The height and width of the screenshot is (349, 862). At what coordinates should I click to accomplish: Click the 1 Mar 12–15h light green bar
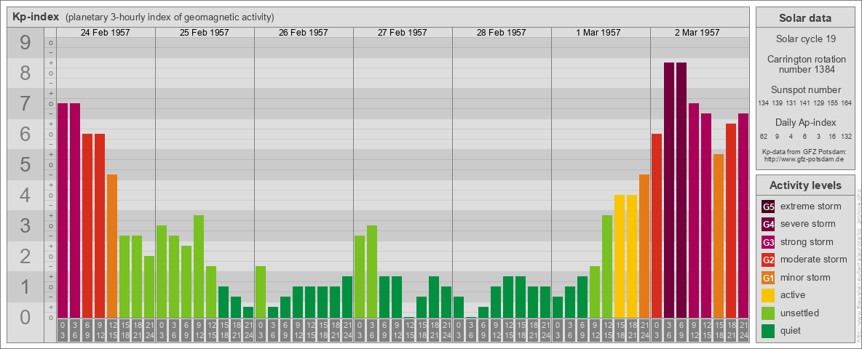pyautogui.click(x=607, y=266)
